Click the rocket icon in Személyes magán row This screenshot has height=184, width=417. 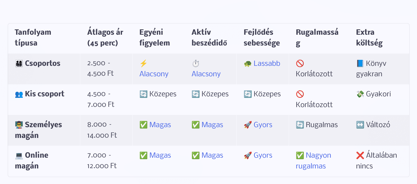248,125
